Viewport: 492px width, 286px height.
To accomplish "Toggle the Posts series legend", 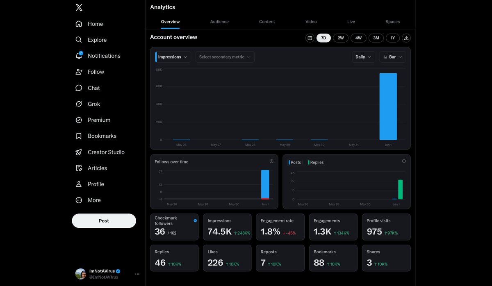I will (295, 162).
